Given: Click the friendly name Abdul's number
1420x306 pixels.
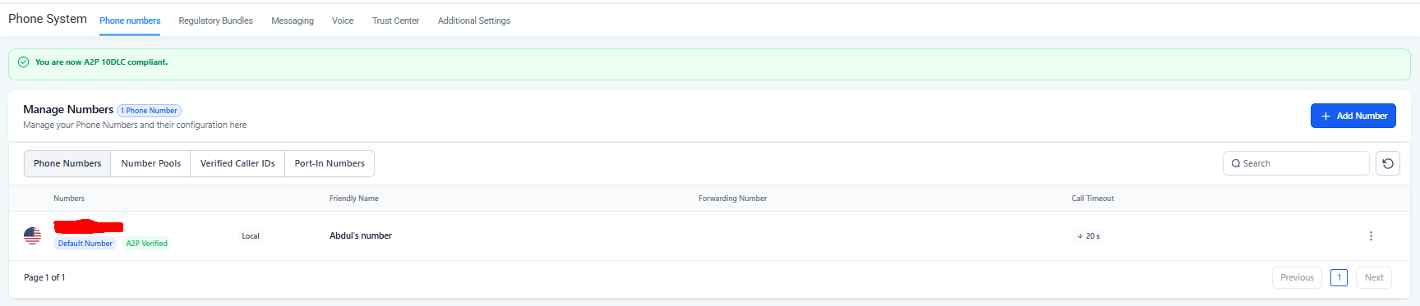Looking at the screenshot, I should [x=361, y=235].
